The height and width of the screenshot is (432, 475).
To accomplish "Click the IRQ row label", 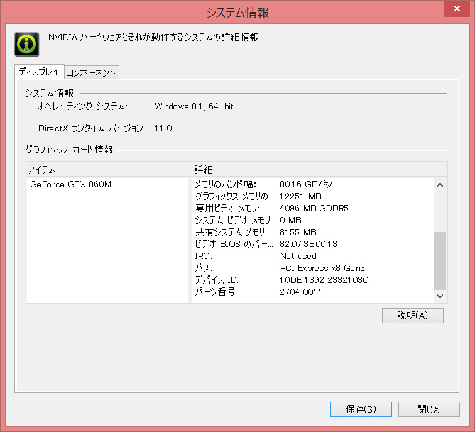I will click(x=204, y=256).
